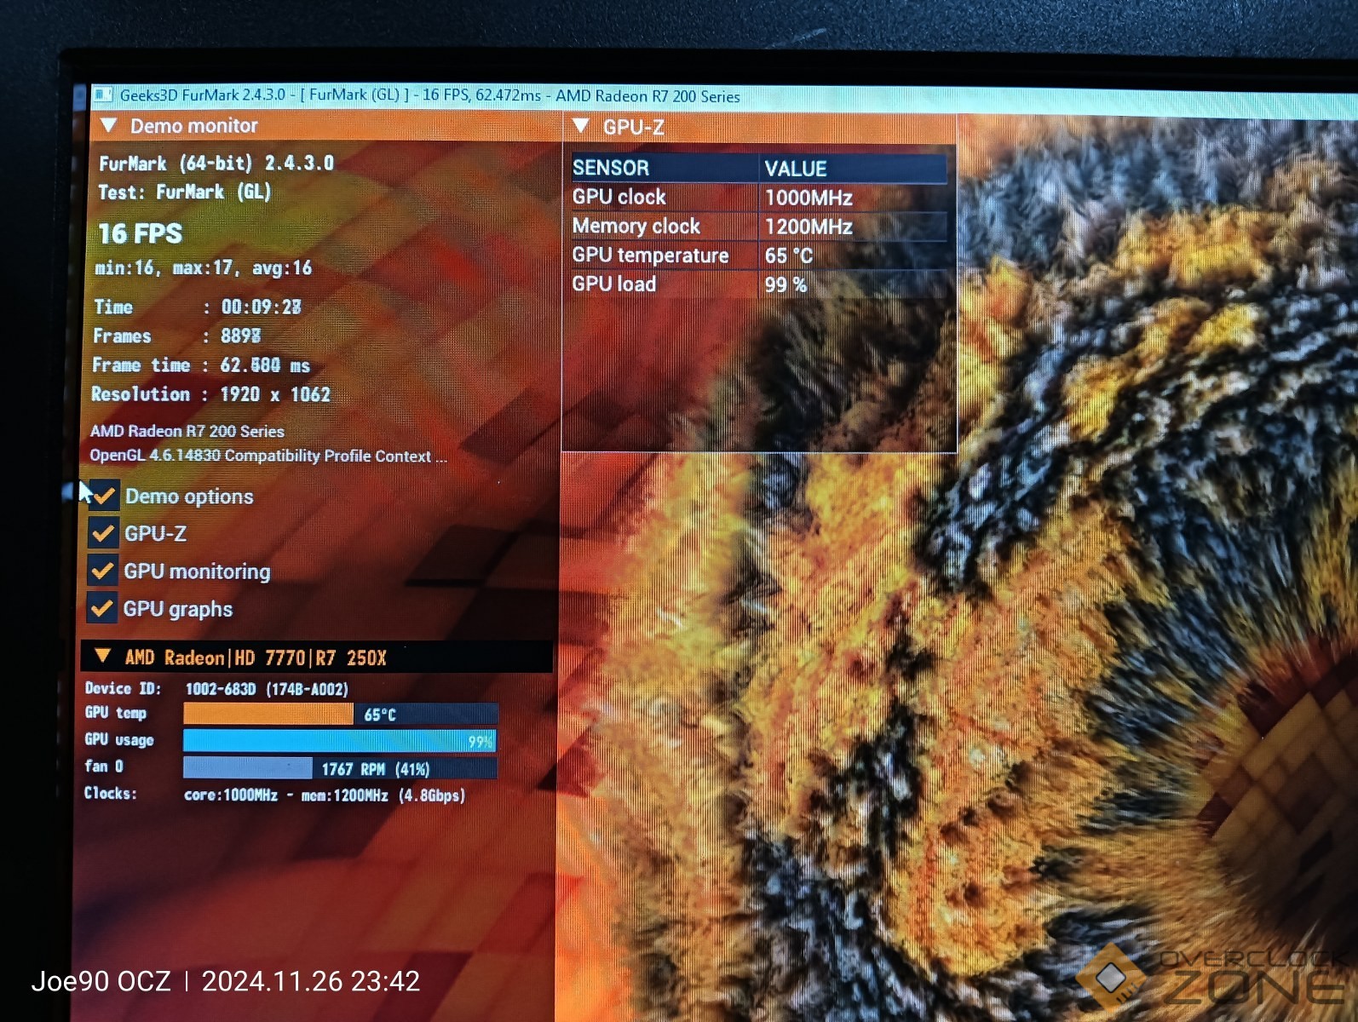1358x1022 pixels.
Task: Collapse the AMD Radeon HD 7770 section
Action: 102,656
